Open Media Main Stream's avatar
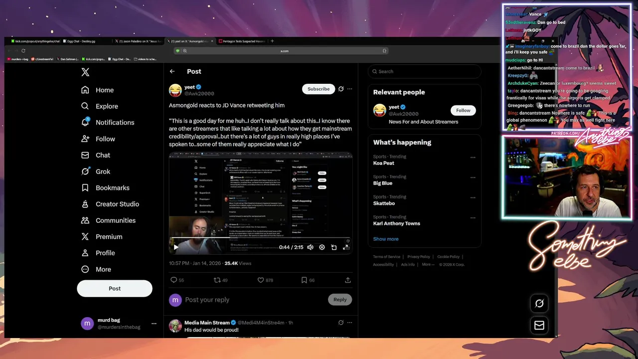The height and width of the screenshot is (359, 638). pyautogui.click(x=175, y=326)
